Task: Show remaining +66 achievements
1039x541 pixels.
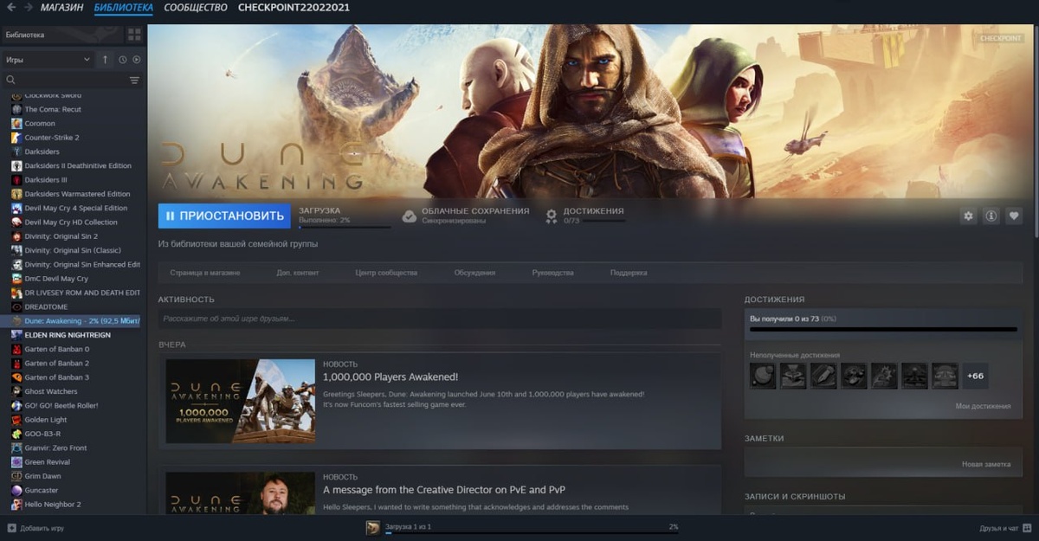Action: (x=975, y=376)
